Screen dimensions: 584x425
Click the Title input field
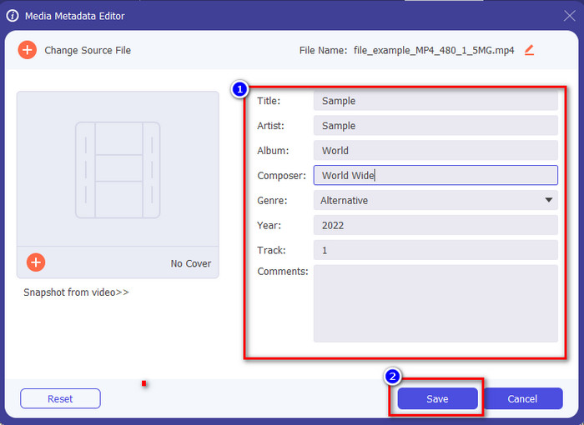pos(435,101)
